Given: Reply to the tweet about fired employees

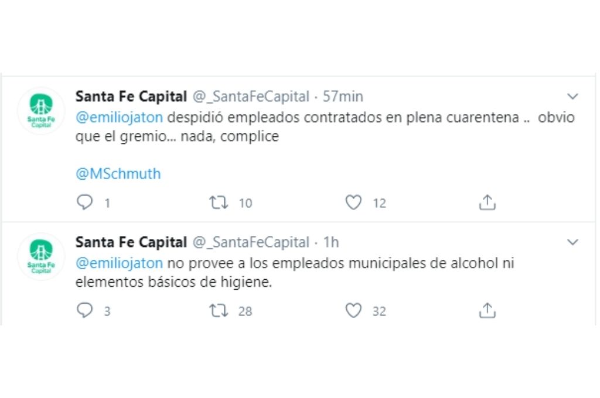Looking at the screenshot, I should [86, 203].
